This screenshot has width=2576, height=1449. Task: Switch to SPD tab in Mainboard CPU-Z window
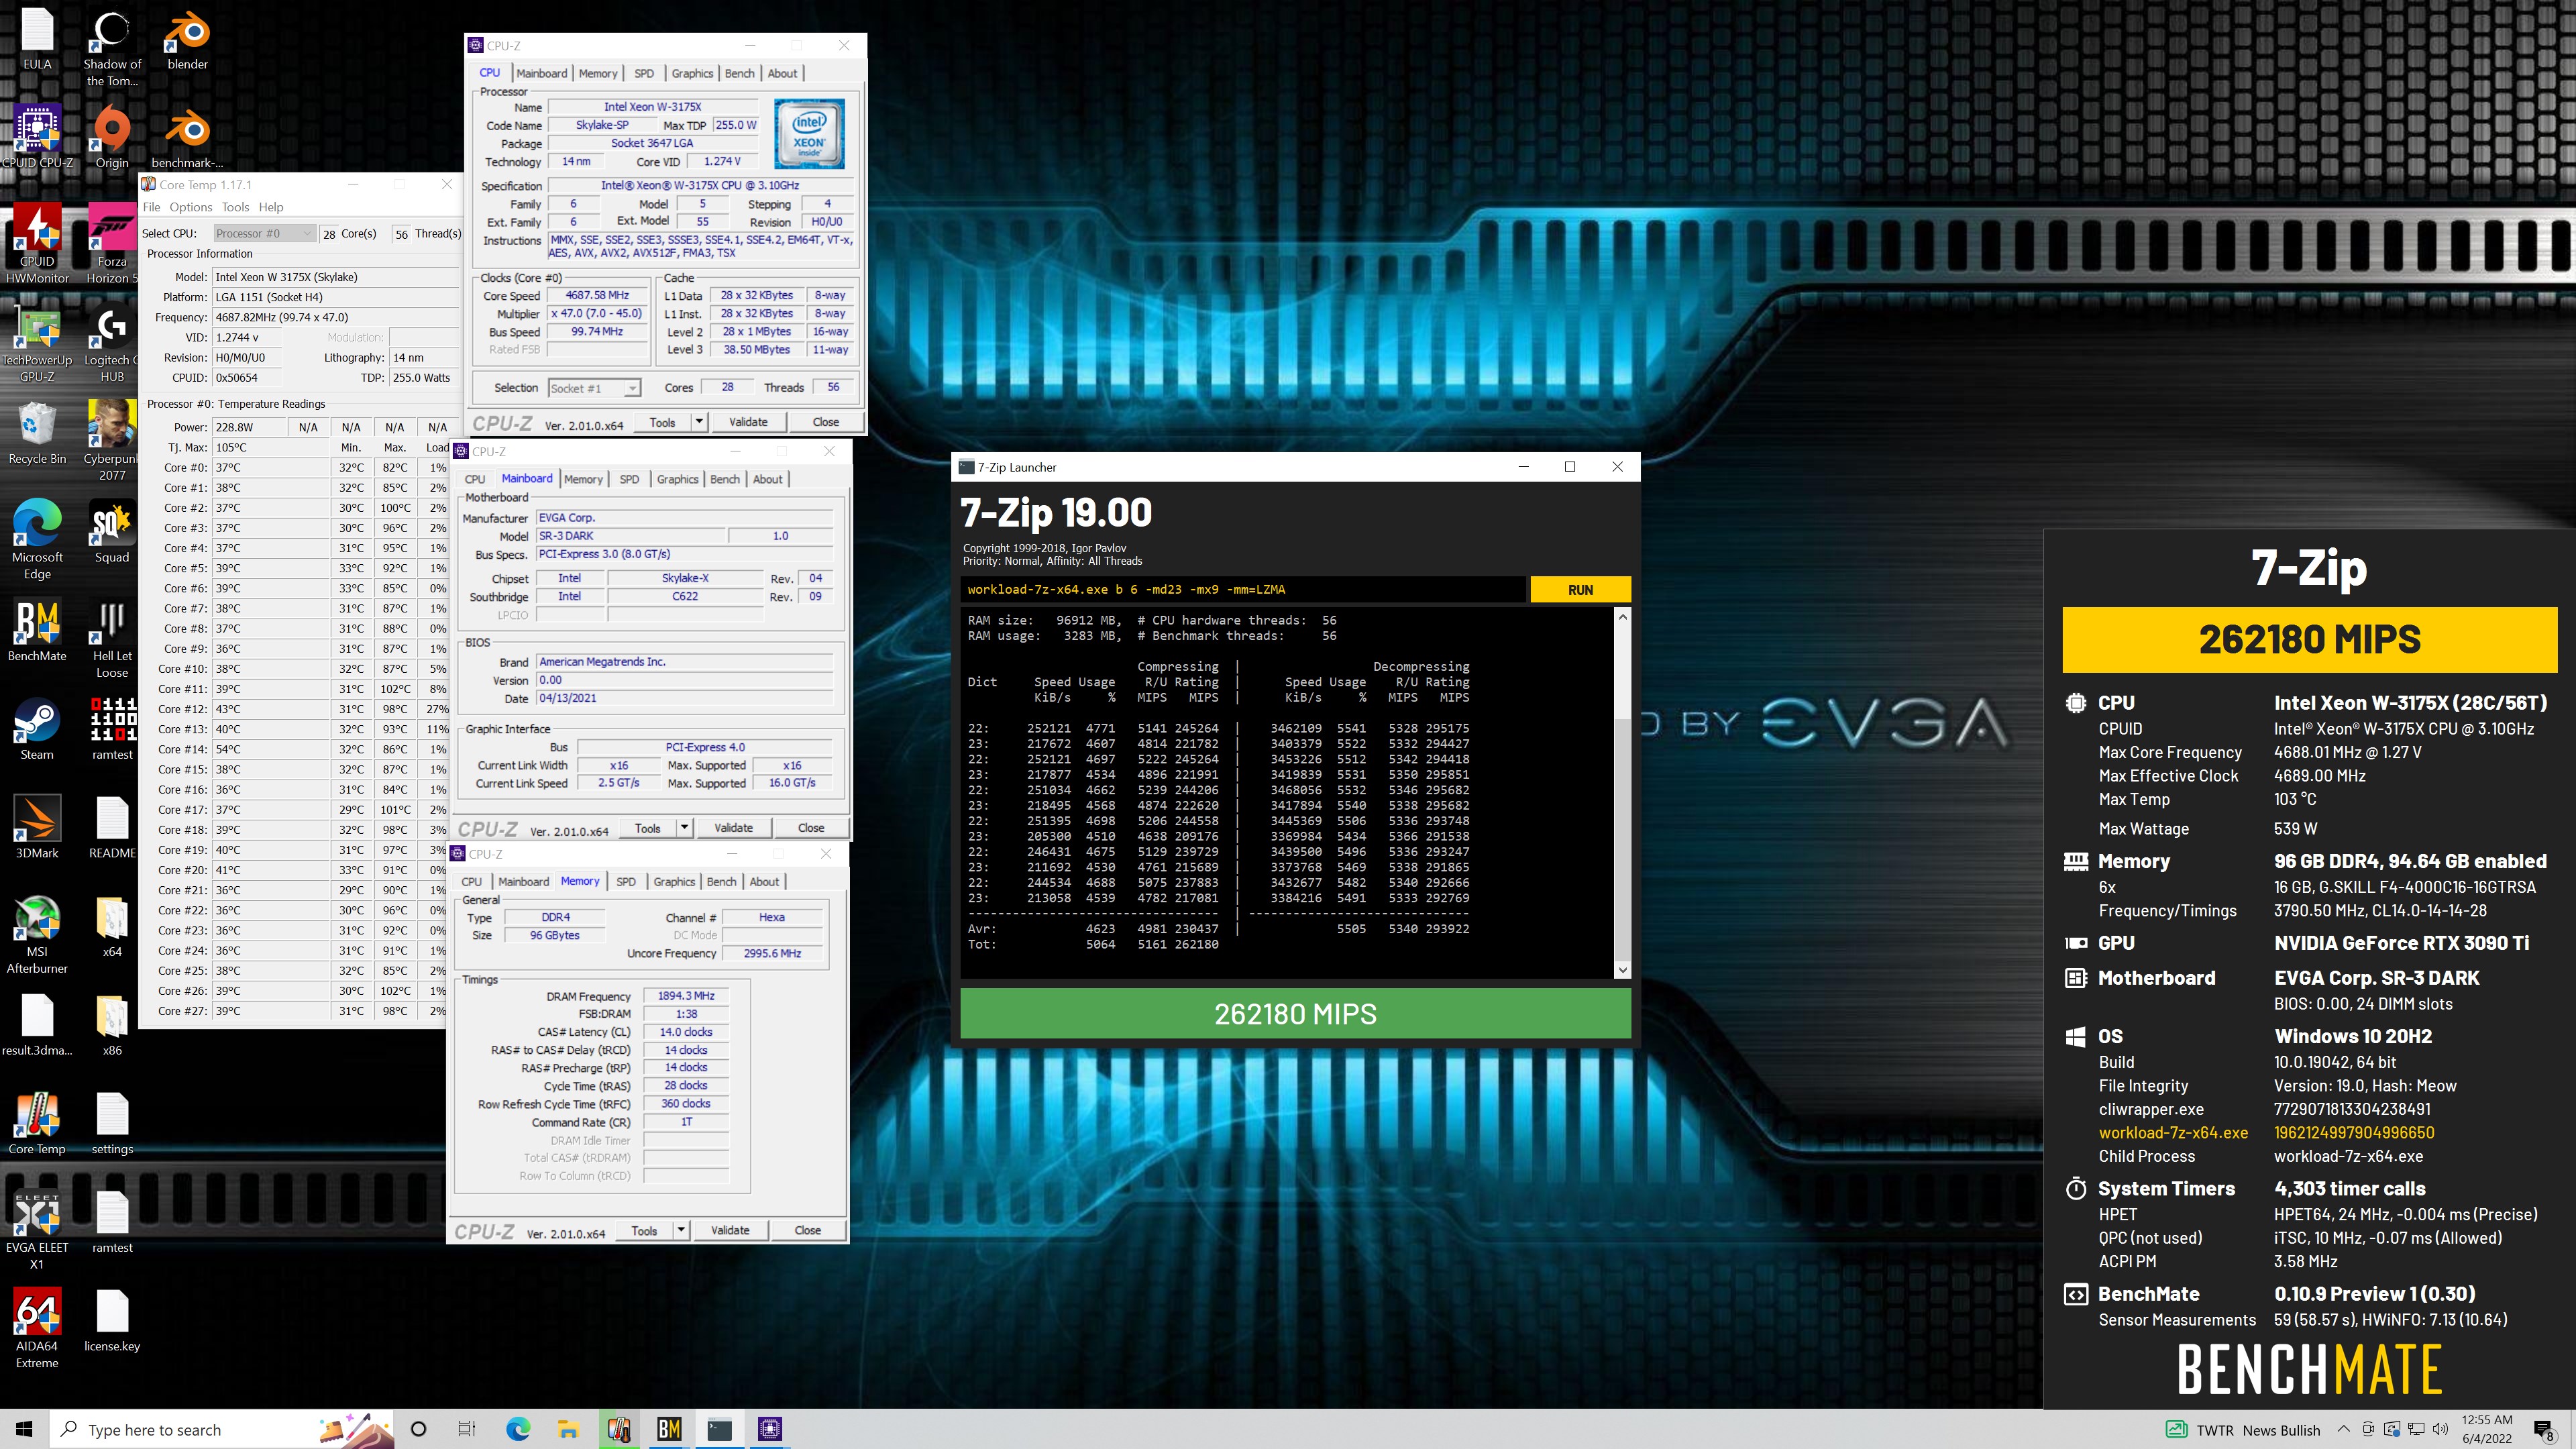tap(629, 479)
